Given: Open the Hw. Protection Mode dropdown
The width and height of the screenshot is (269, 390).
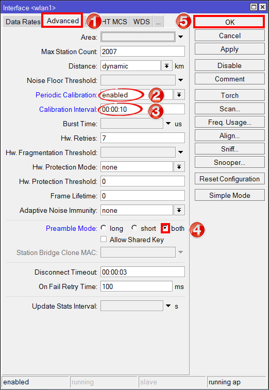Looking at the screenshot, I should 179,167.
